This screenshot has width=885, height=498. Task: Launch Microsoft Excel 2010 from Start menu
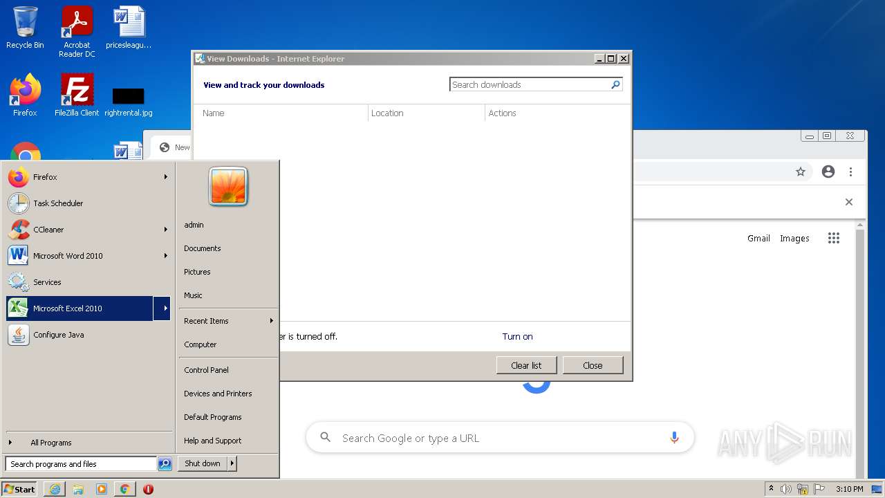80,308
